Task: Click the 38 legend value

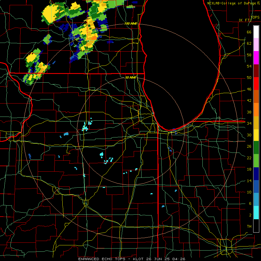Action: tap(249, 112)
